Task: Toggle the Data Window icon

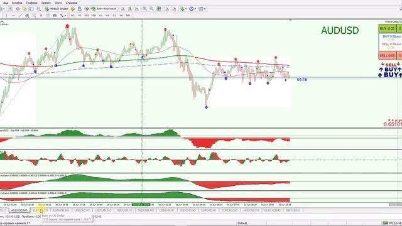Action: pos(18,9)
